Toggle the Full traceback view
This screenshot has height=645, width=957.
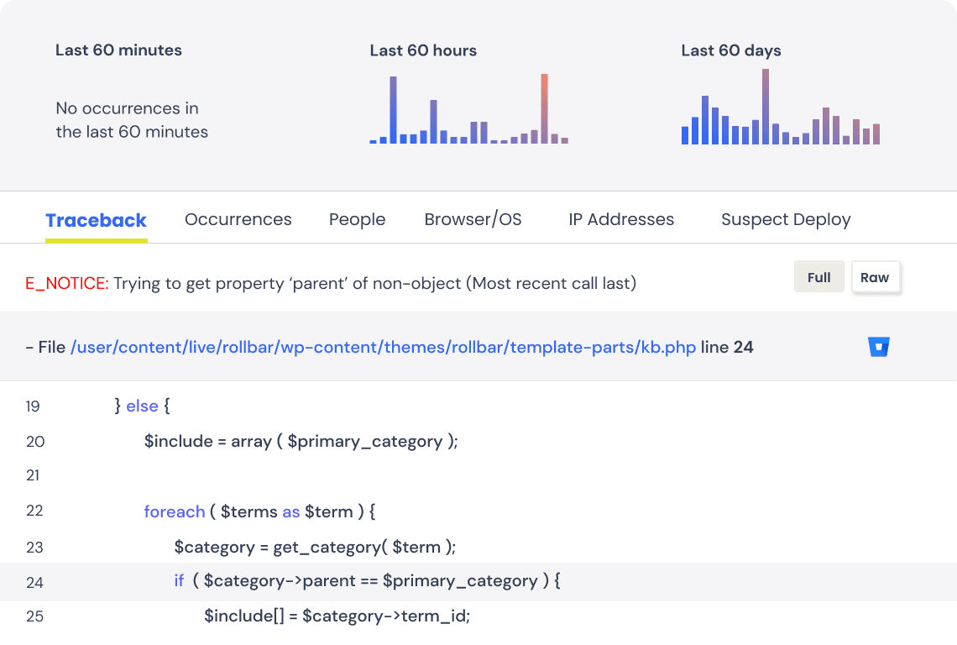coord(818,277)
